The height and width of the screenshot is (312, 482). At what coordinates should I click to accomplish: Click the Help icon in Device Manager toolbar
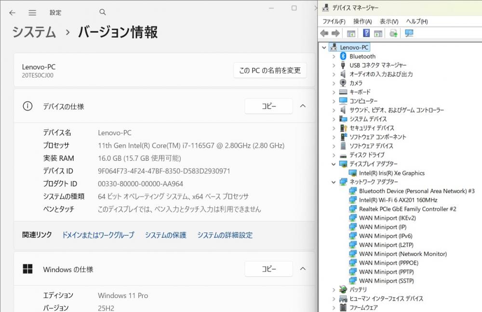point(366,33)
